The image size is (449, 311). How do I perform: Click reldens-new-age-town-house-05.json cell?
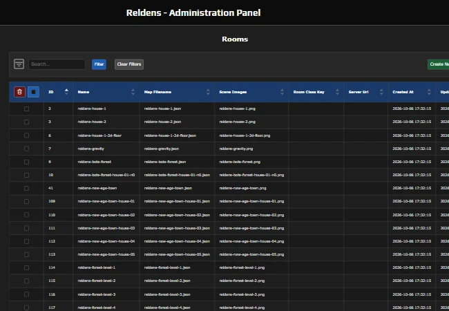coord(177,254)
